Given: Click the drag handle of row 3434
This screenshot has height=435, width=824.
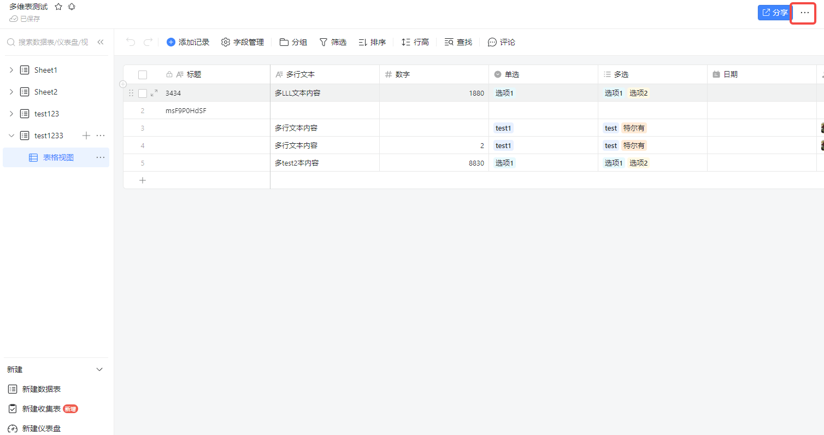Looking at the screenshot, I should click(131, 93).
